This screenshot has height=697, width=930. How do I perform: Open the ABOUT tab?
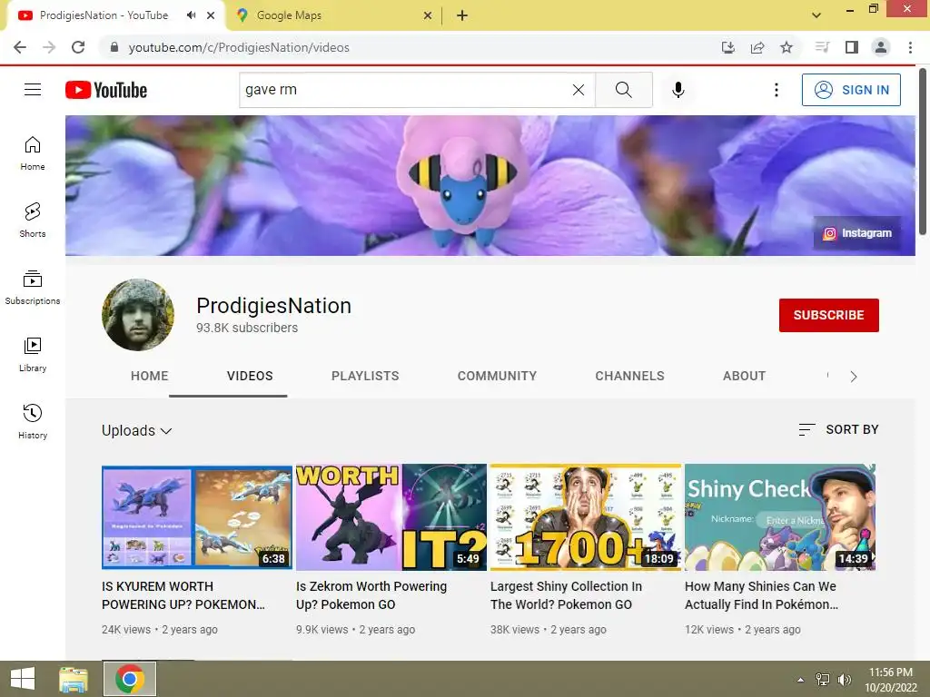point(745,376)
